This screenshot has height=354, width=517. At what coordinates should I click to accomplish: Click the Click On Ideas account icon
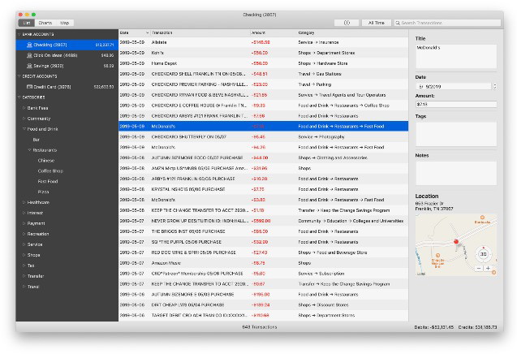pos(30,54)
